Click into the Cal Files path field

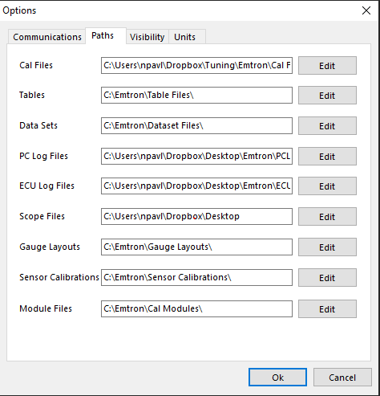tap(196, 65)
